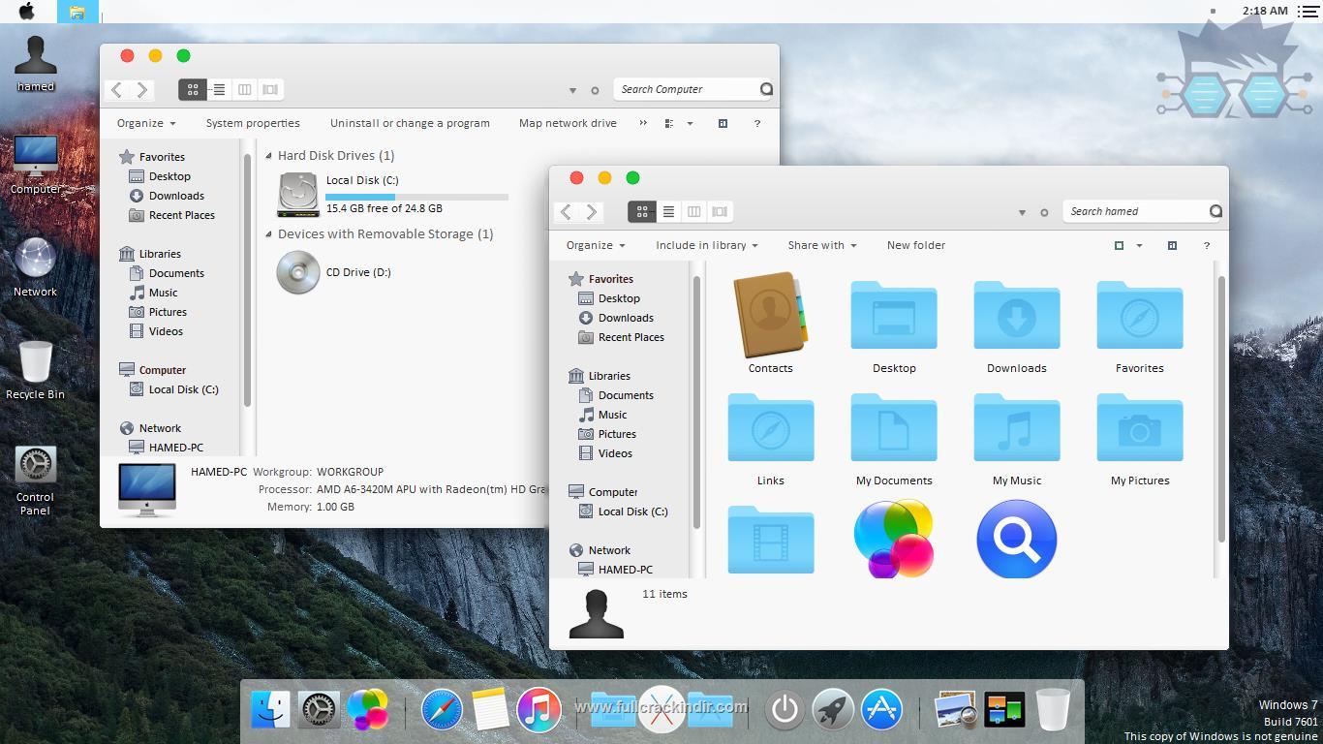Open Preview photo icon in dock
The width and height of the screenshot is (1323, 744).
pos(956,710)
